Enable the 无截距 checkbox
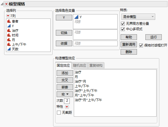The width and height of the screenshot is (168, 127). [59, 112]
